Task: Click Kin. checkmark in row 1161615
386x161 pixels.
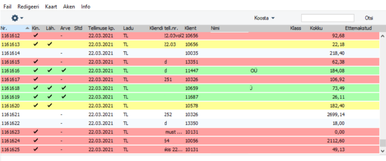Action: 36,62
